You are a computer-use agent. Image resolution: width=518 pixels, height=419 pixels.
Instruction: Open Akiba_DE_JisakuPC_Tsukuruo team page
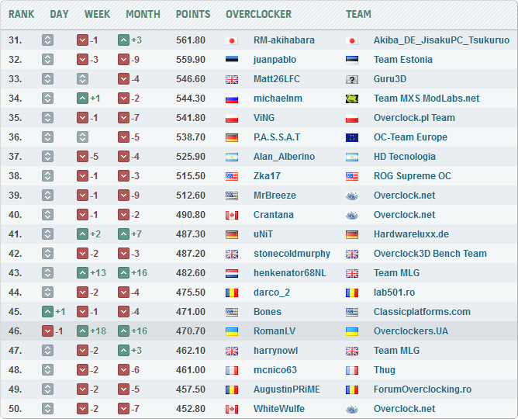pos(442,40)
